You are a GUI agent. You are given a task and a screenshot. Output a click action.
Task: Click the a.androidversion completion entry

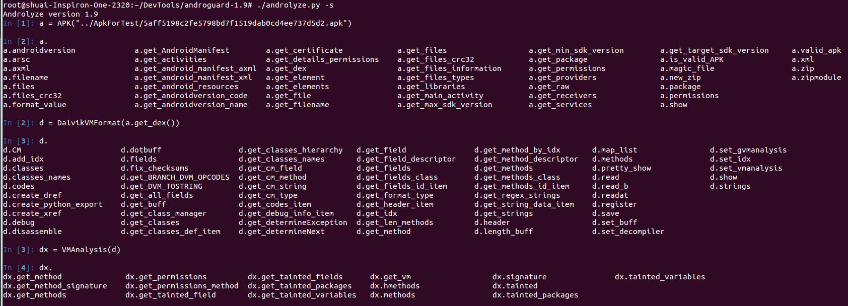[x=39, y=50]
